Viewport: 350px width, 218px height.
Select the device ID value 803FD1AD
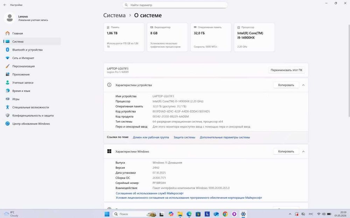click(x=181, y=111)
